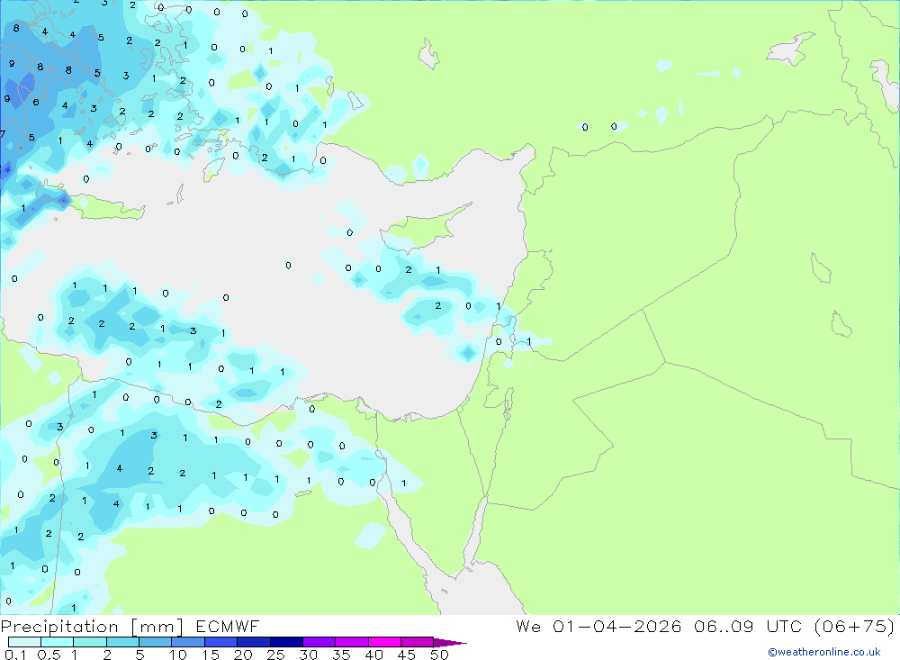This screenshot has height=660, width=900.
Task: Click the '06..09 UTC' time label
Action: coord(749,626)
